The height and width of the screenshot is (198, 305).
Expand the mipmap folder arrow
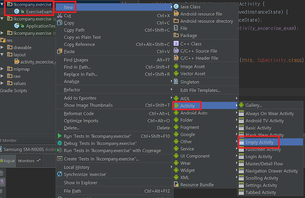pos(2,69)
